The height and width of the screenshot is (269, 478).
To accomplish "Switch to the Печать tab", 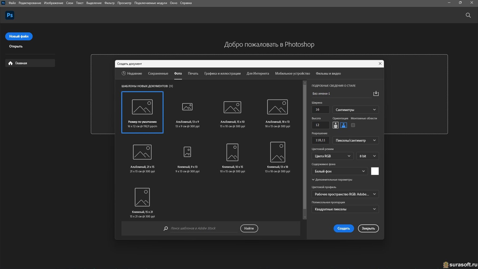I will tap(193, 73).
